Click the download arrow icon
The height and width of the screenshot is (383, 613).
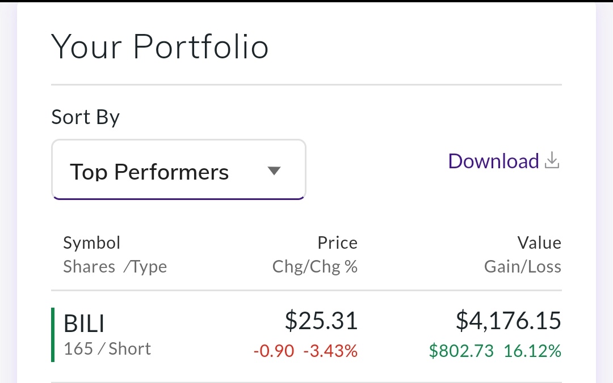[x=552, y=161]
